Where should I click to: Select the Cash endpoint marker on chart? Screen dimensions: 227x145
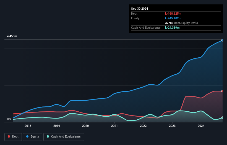pyautogui.click(x=222, y=118)
